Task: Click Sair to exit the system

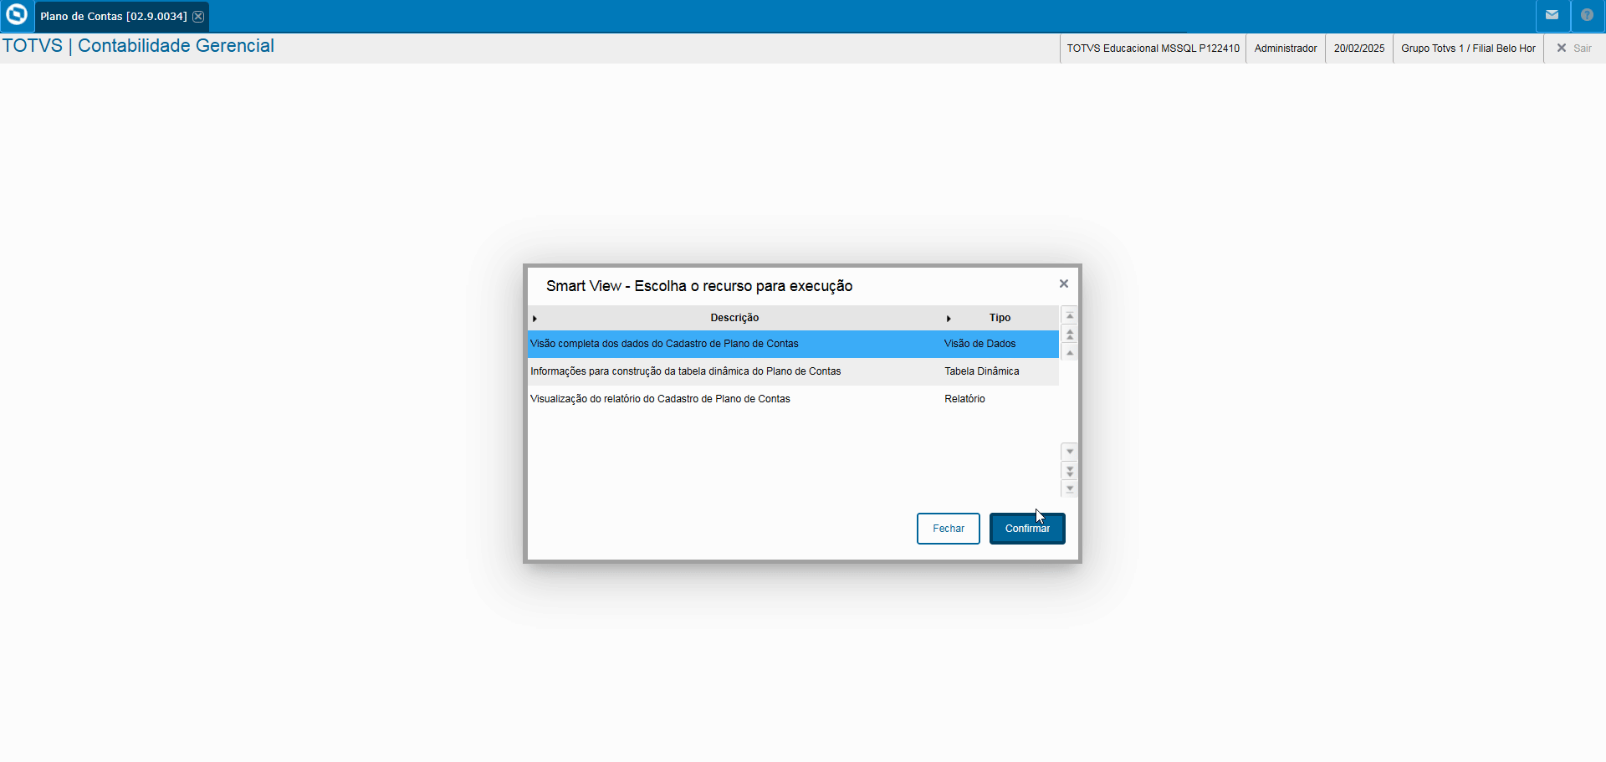Action: click(x=1574, y=49)
